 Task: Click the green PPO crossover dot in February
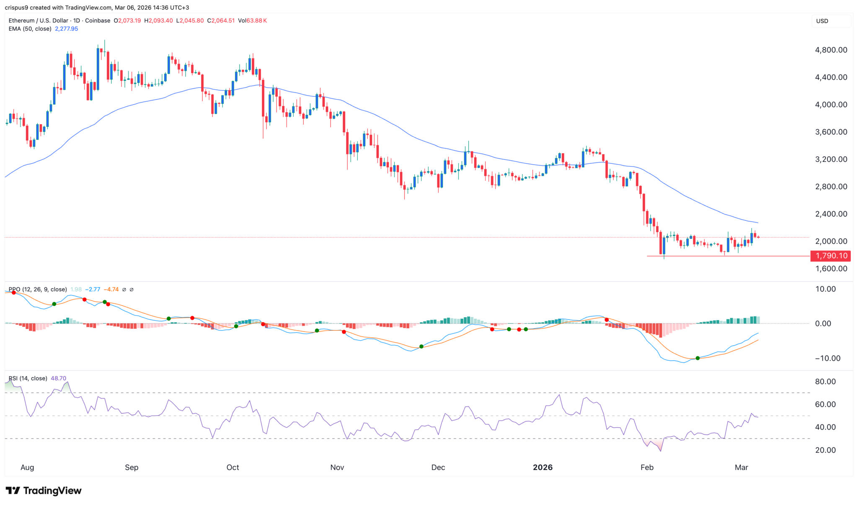pyautogui.click(x=698, y=358)
